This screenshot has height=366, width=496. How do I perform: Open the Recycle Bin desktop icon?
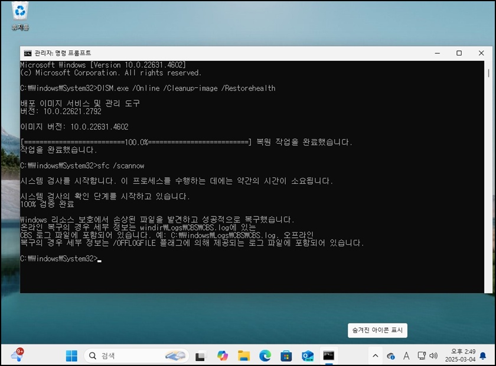(x=20, y=16)
